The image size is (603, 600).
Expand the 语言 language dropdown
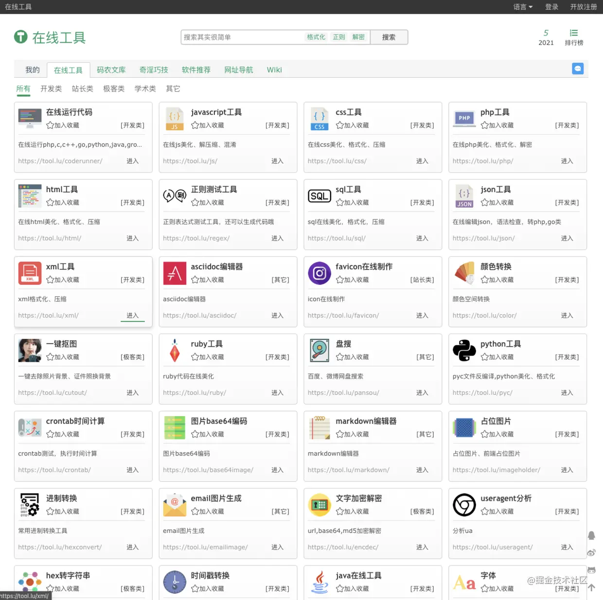tap(523, 7)
